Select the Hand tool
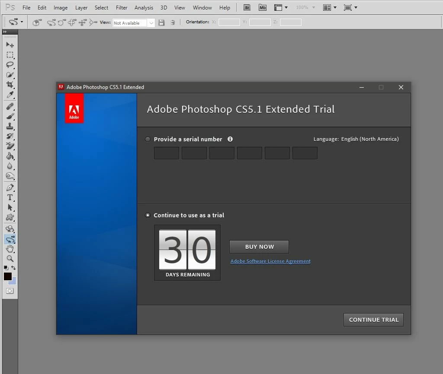 (10, 249)
